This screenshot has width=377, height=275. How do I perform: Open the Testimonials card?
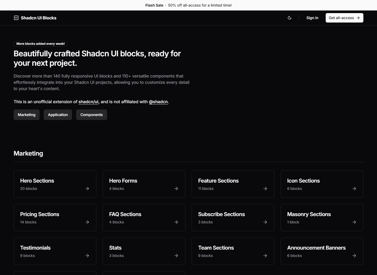click(55, 251)
